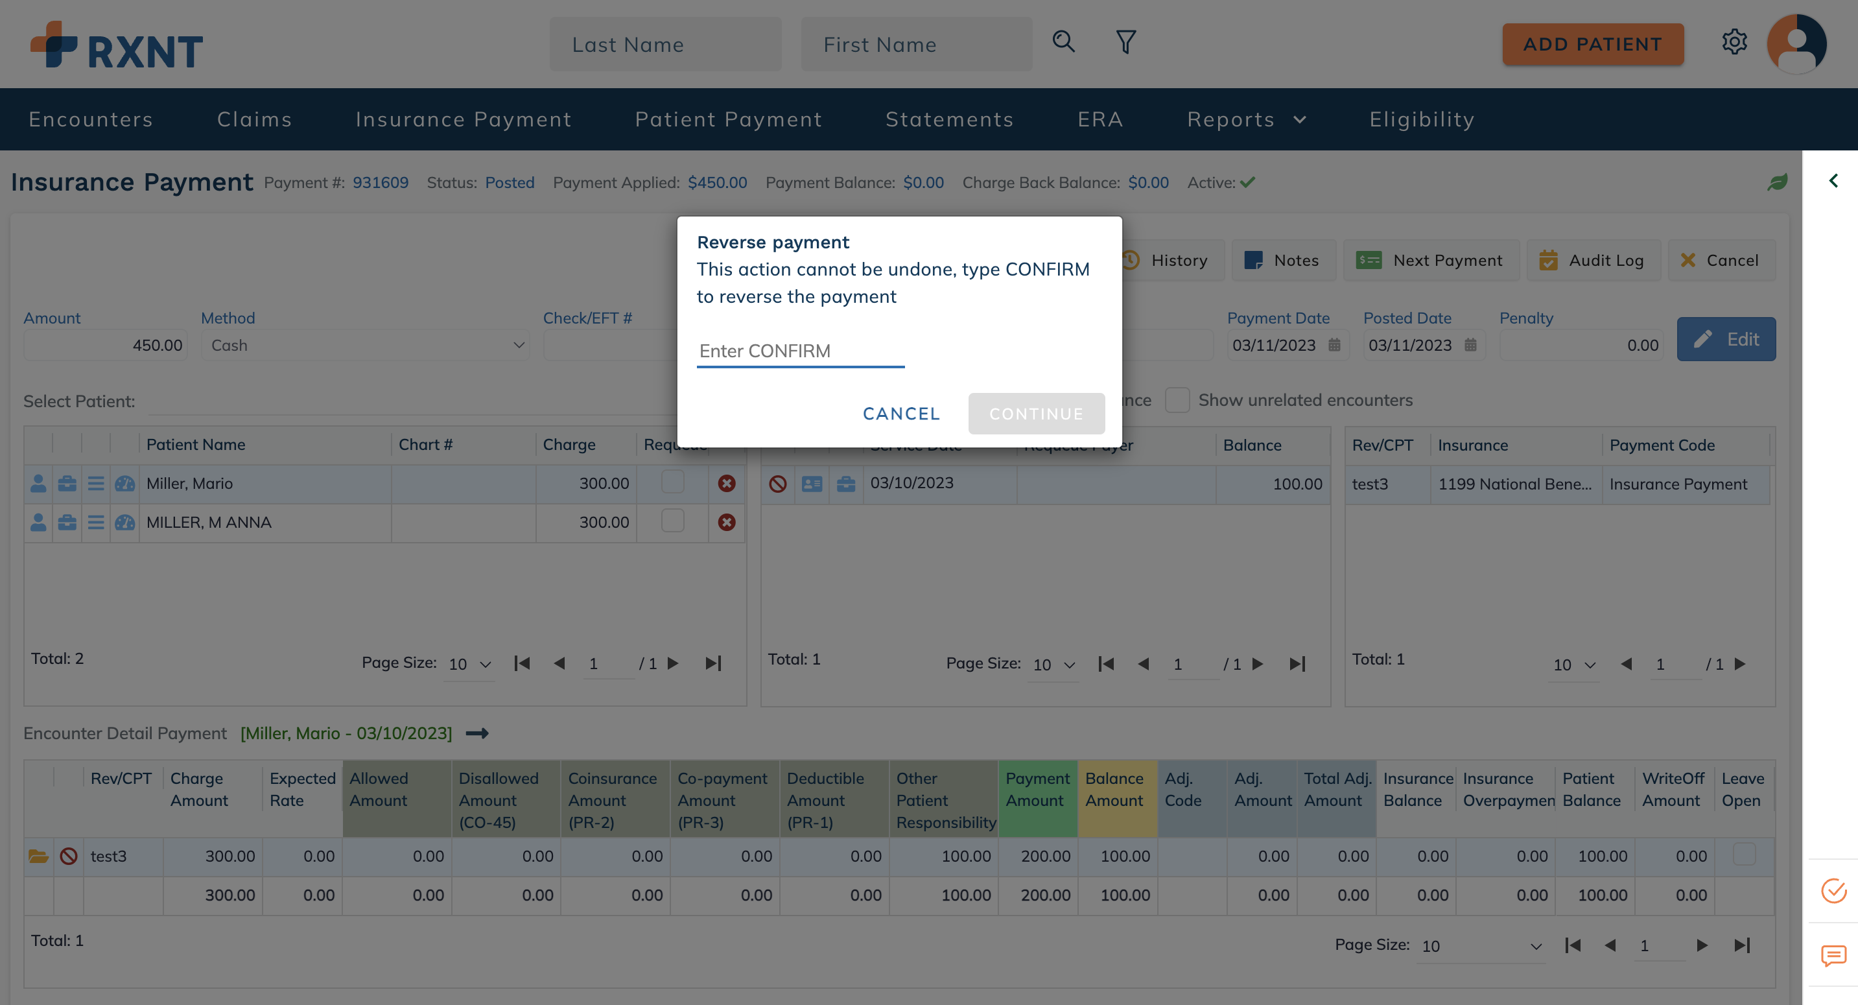Image resolution: width=1858 pixels, height=1005 pixels.
Task: Click CONTINUE in Reverse payment dialog
Action: [x=1037, y=414]
